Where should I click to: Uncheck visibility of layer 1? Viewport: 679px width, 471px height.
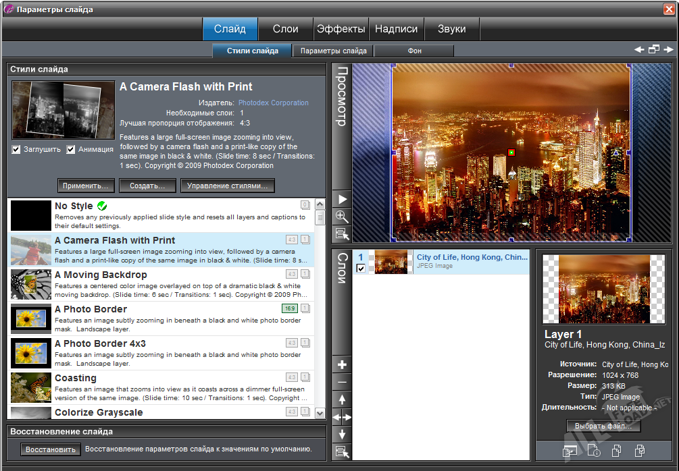[361, 269]
